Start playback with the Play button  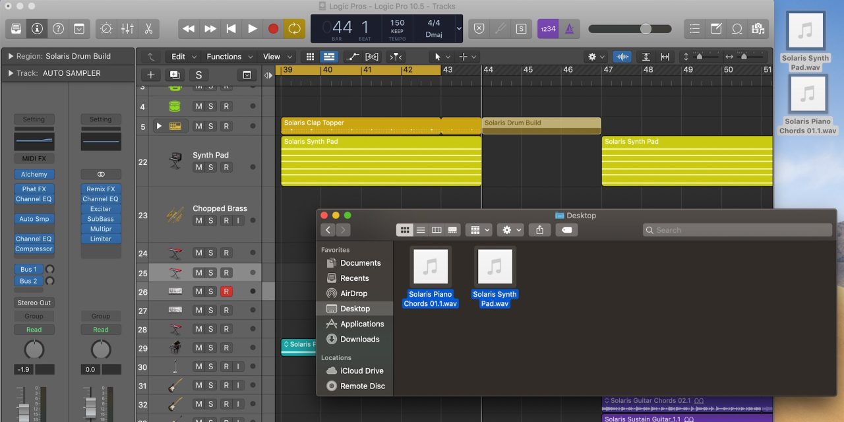[252, 28]
